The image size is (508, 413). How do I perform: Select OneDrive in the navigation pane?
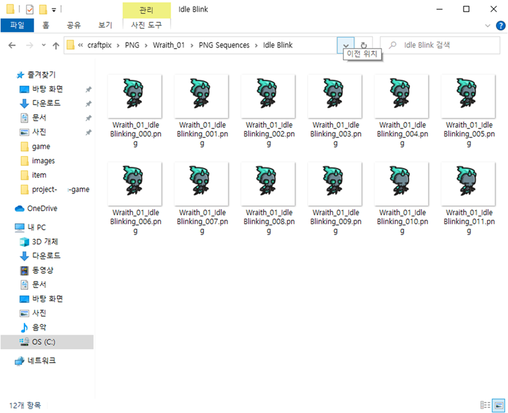pyautogui.click(x=42, y=208)
